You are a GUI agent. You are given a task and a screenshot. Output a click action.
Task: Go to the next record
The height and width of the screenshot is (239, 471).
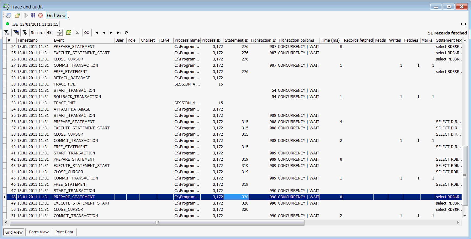[x=111, y=33]
